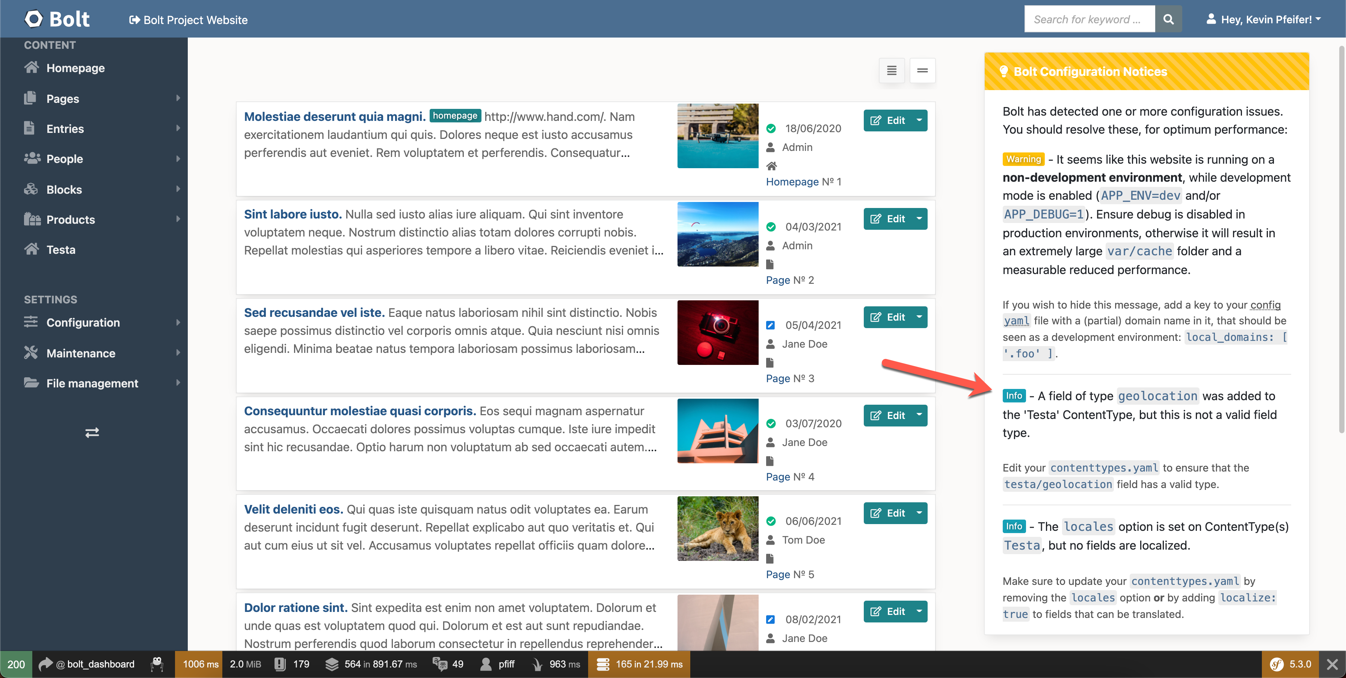Select Homepage in the content sidebar
The width and height of the screenshot is (1346, 678).
point(75,68)
